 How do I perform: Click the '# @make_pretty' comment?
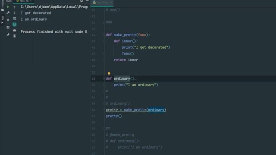click(120, 135)
